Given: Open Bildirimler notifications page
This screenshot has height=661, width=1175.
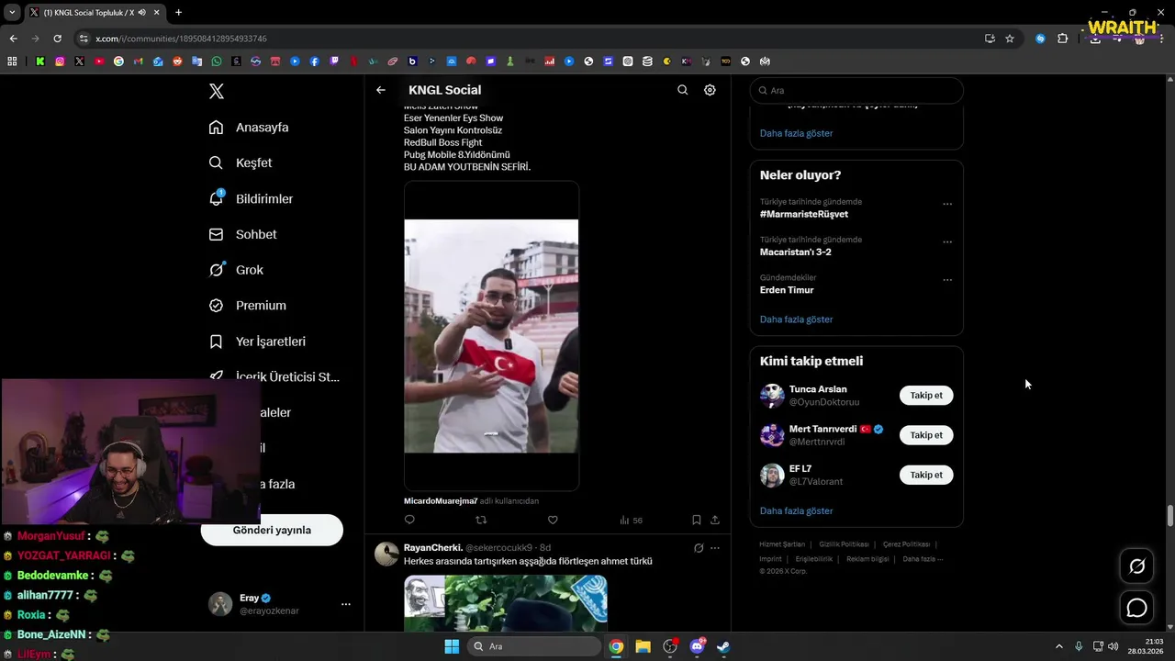Looking at the screenshot, I should coord(251,198).
